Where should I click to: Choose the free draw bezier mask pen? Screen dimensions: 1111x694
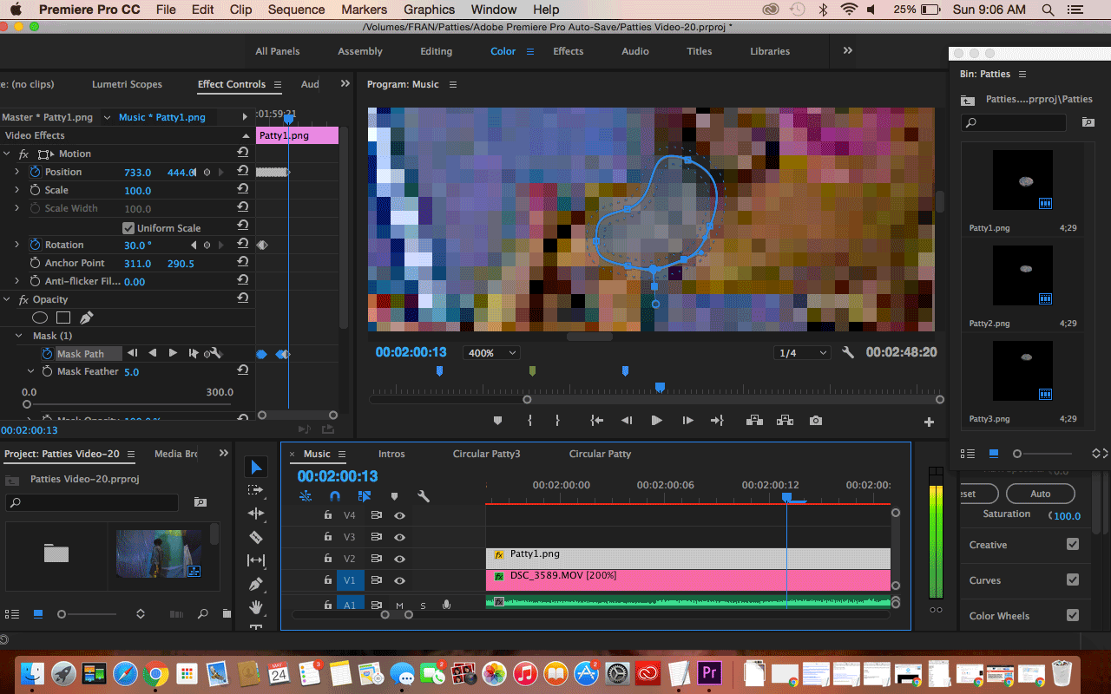point(87,318)
